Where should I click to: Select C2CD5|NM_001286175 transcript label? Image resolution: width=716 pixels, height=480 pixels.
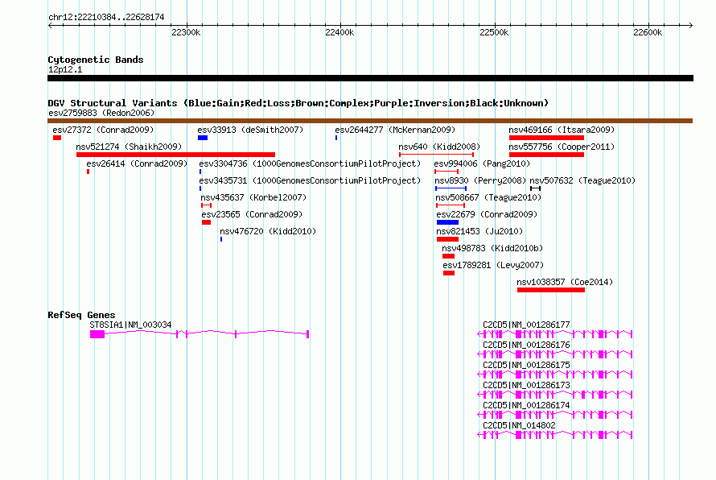tap(526, 365)
